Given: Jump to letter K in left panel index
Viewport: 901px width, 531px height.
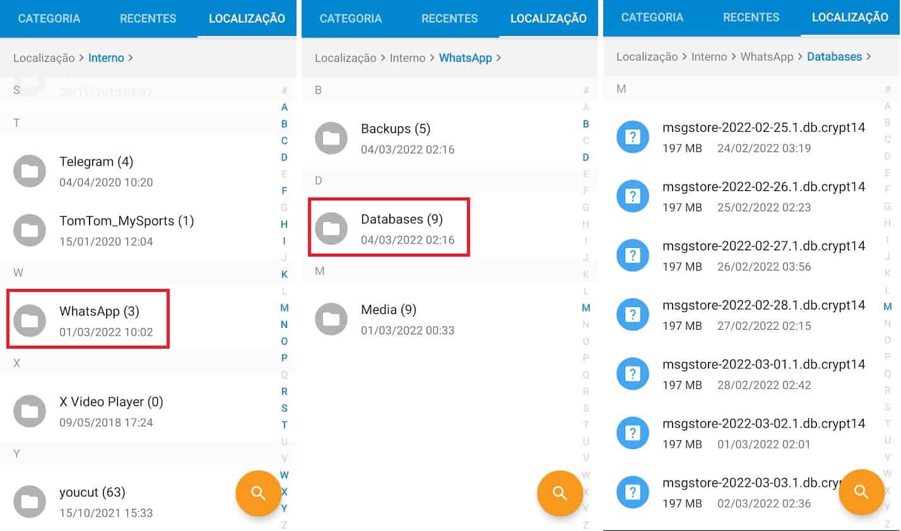Looking at the screenshot, I should pos(285,274).
